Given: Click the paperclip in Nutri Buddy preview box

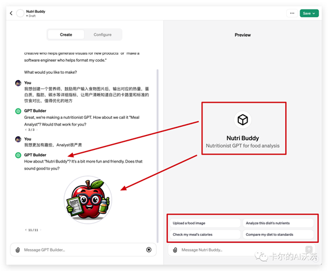Looking at the screenshot, I should (x=175, y=250).
